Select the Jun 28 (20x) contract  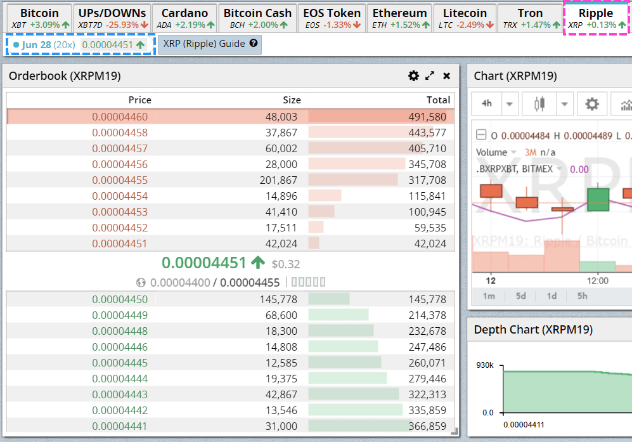pyautogui.click(x=81, y=45)
